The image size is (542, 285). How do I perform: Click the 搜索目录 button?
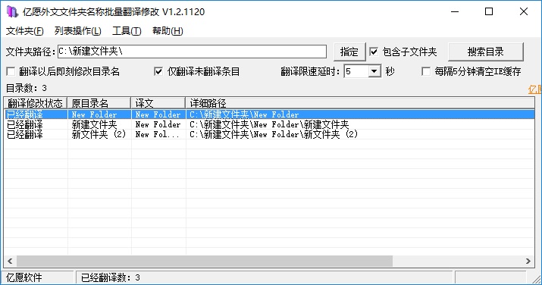point(486,52)
